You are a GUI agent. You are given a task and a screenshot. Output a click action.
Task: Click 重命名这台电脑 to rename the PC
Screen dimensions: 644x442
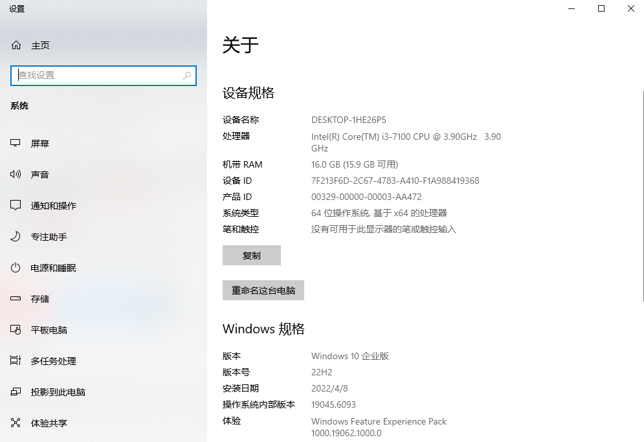pos(263,290)
